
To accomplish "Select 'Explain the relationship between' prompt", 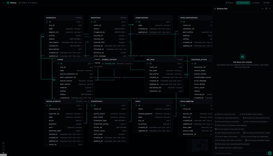I will click(x=227, y=118).
